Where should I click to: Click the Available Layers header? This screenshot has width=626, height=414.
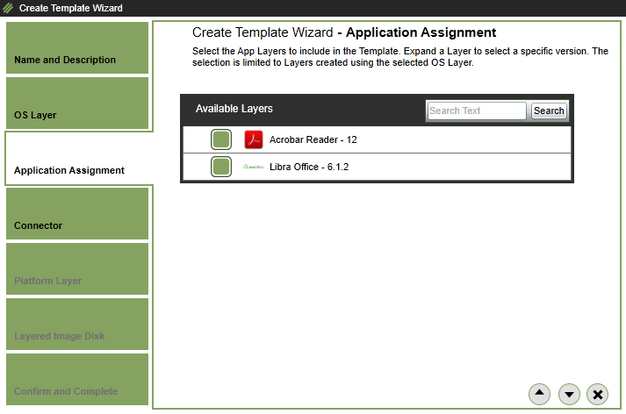coord(234,110)
